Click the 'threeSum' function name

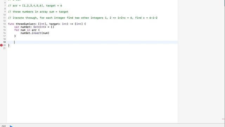22,24
